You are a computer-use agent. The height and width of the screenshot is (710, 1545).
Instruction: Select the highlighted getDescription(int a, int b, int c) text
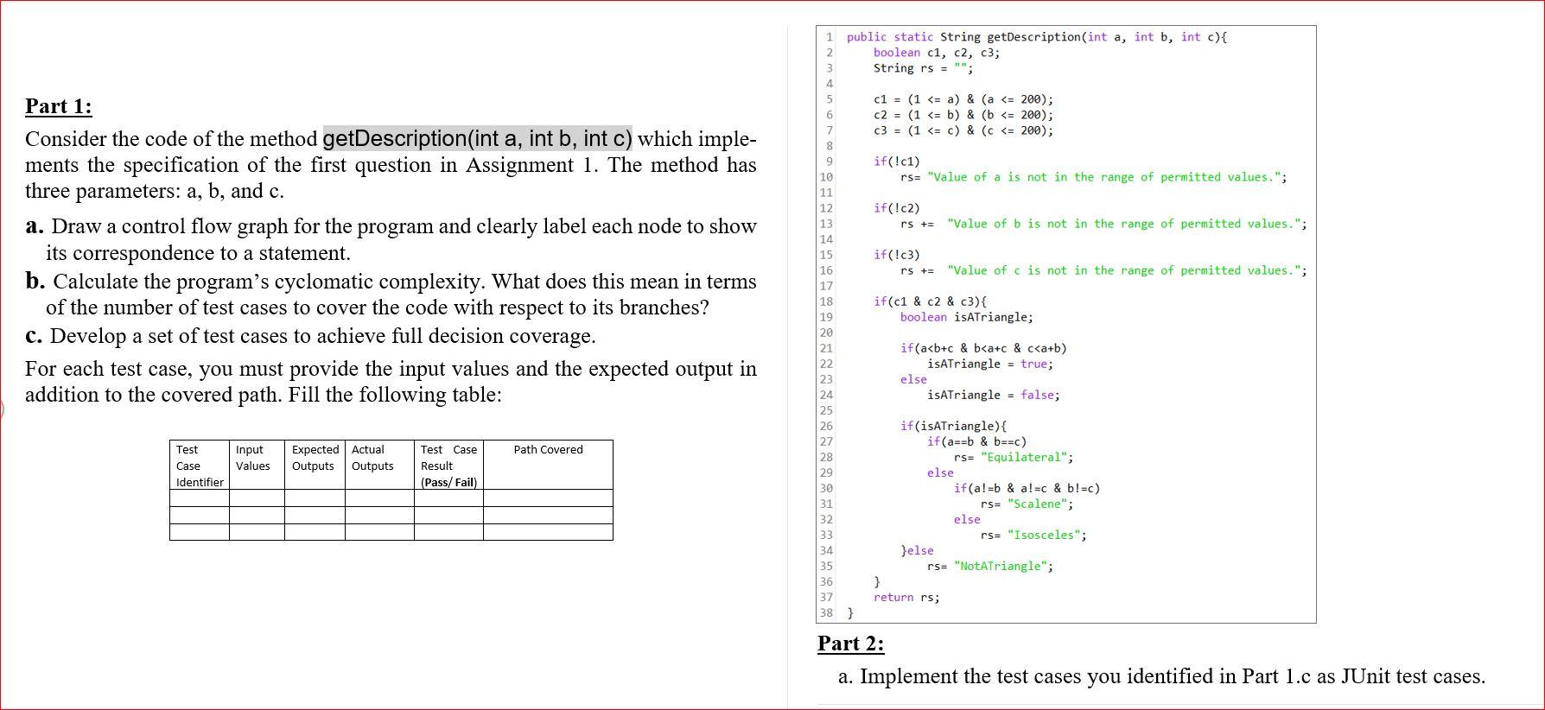478,138
